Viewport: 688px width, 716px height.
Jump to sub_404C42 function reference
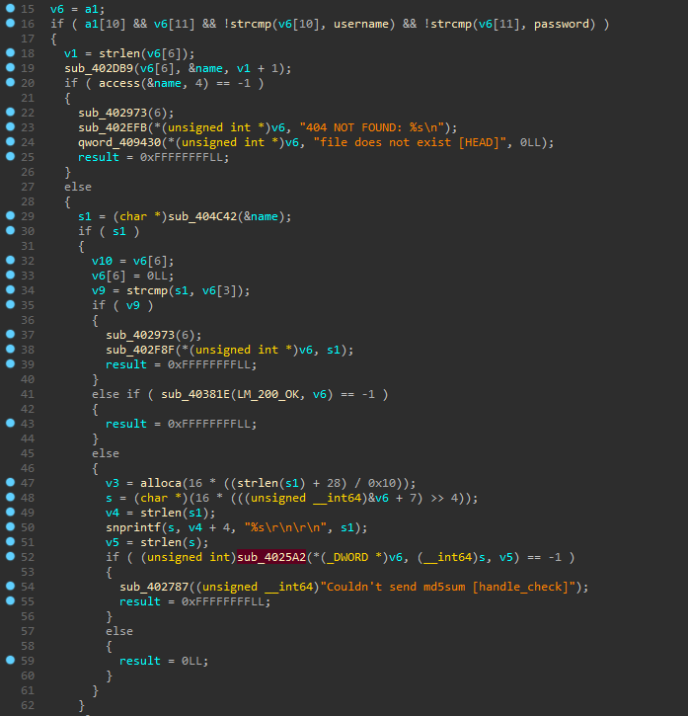click(202, 216)
